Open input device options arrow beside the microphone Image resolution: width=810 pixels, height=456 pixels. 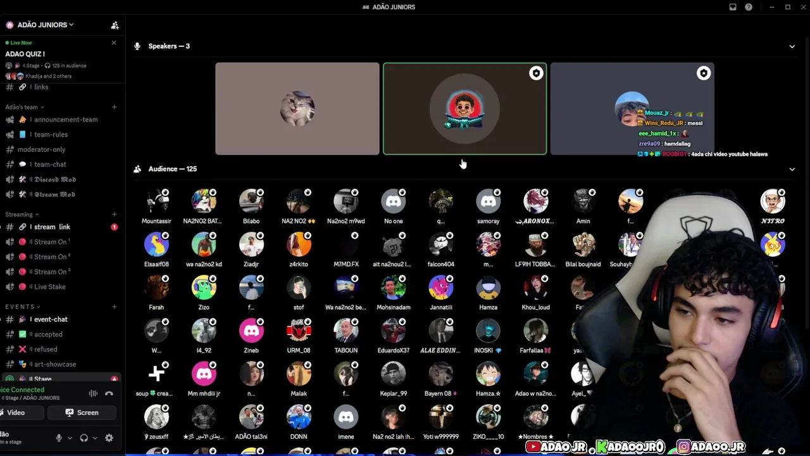click(x=70, y=438)
